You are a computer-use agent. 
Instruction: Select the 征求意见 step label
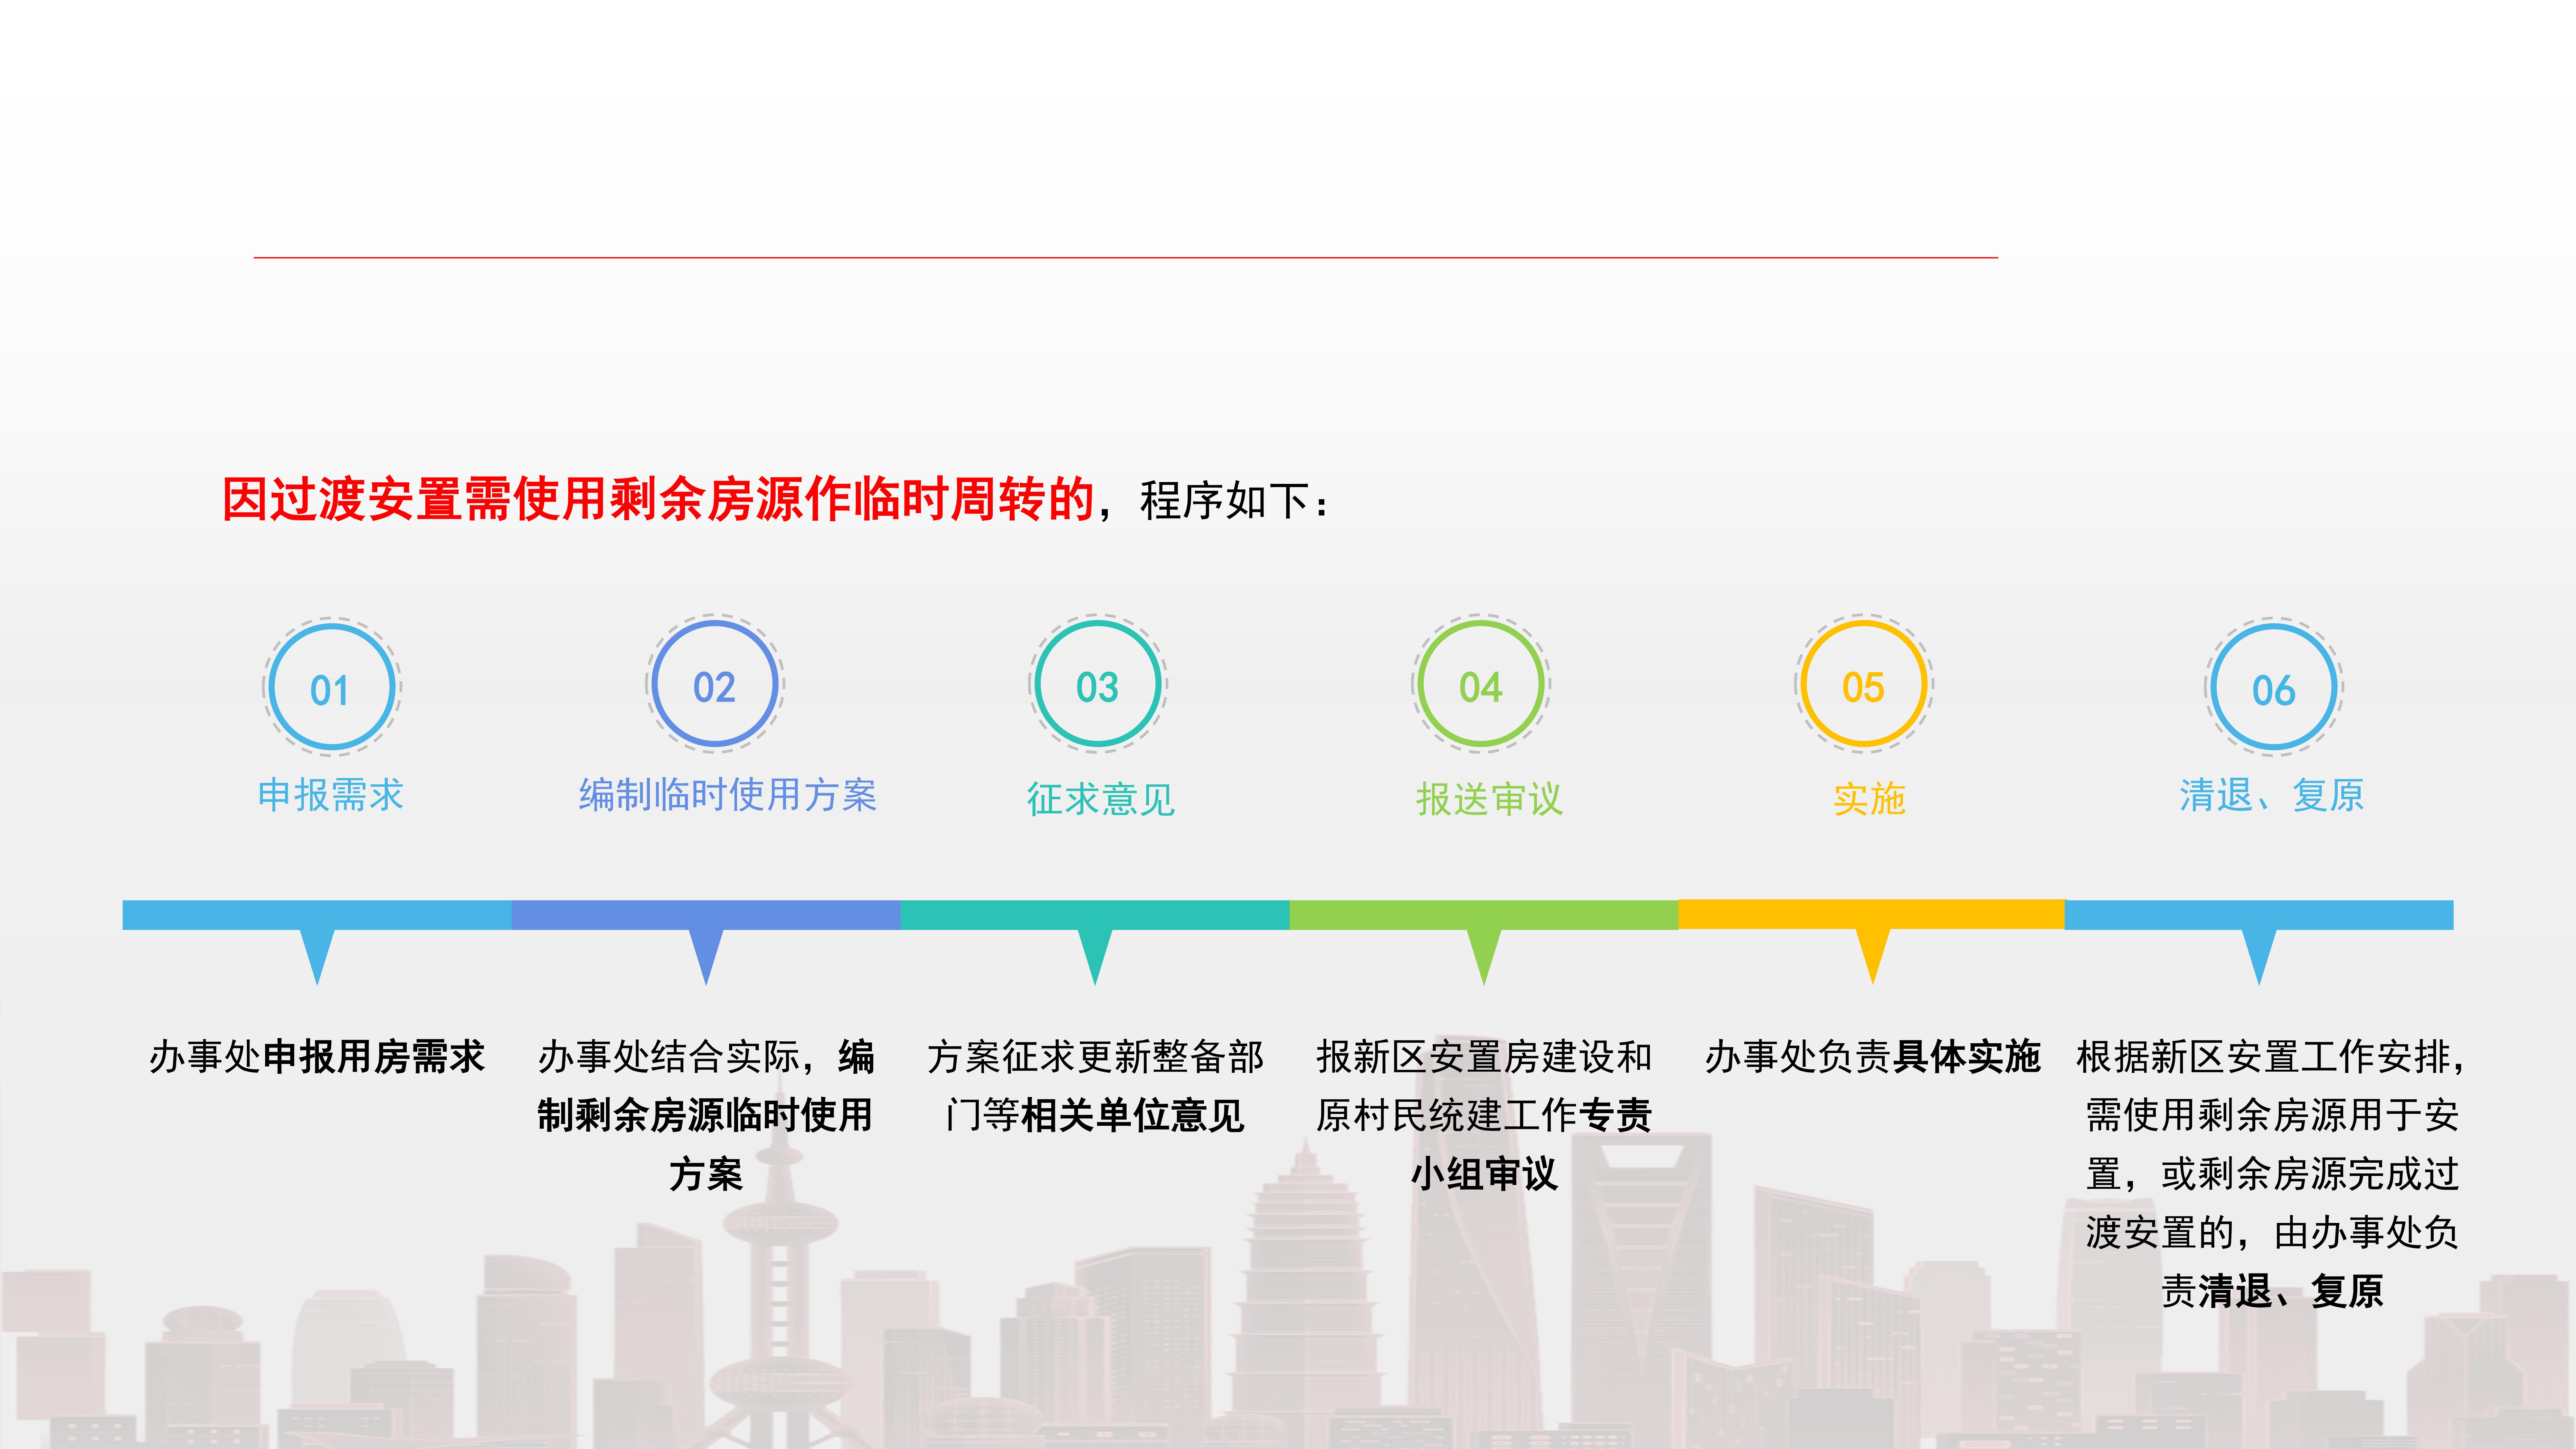tap(1101, 799)
